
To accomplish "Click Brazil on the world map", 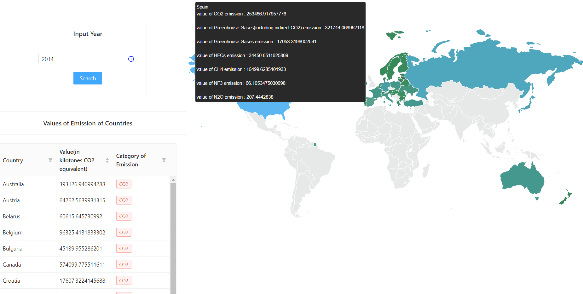I will pyautogui.click(x=317, y=164).
